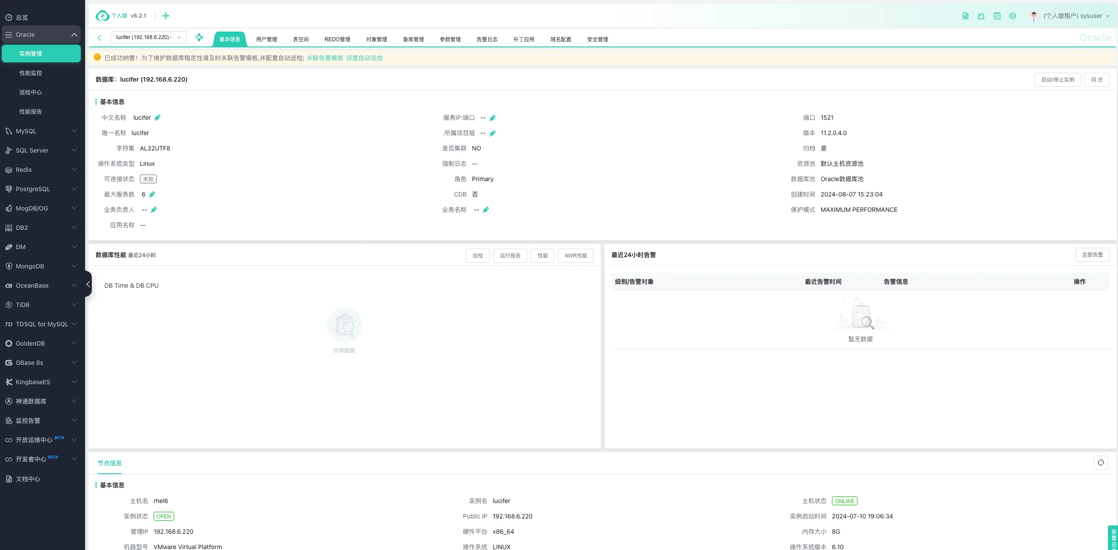Click the topology icon beside instance selector

199,37
